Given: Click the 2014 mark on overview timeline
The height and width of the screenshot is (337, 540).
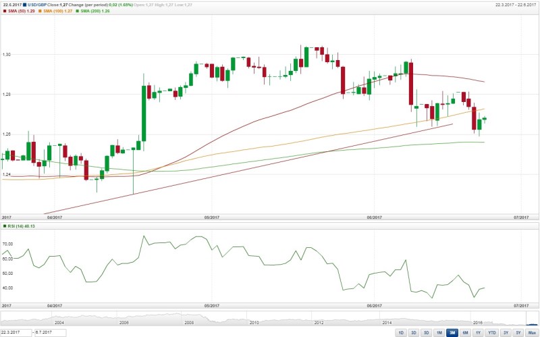Looking at the screenshot, I should point(387,323).
